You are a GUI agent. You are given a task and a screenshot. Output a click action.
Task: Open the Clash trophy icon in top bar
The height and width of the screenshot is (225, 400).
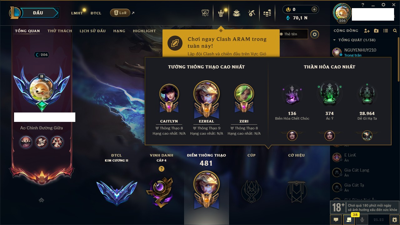[205, 13]
